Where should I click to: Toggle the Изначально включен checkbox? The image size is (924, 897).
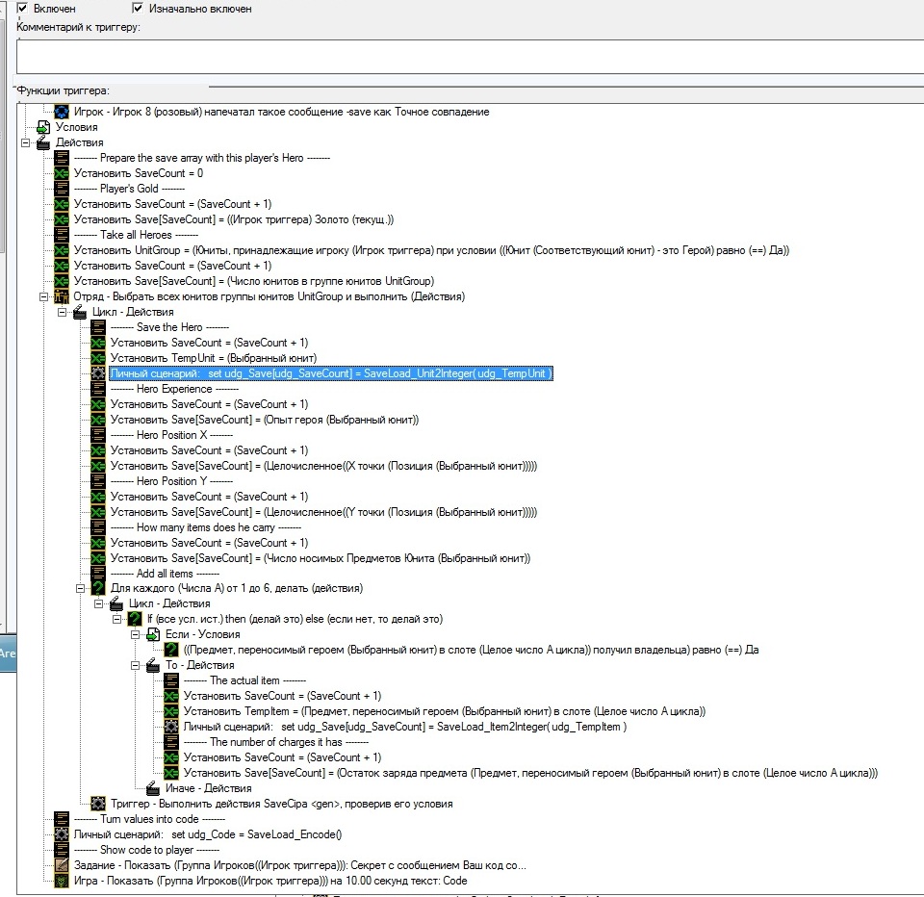point(138,9)
